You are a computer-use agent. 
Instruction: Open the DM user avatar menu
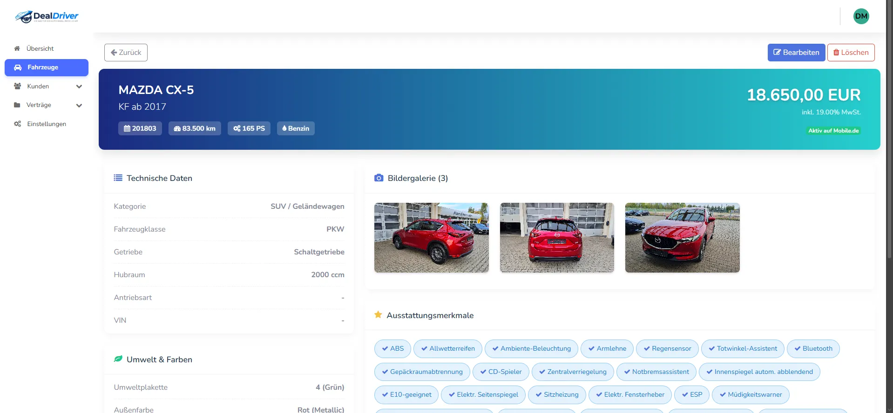tap(861, 16)
